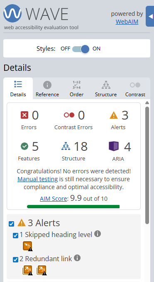Click the 'web accessibility evaluation tool' tagline
Image resolution: width=154 pixels, height=282 pixels.
41,27
